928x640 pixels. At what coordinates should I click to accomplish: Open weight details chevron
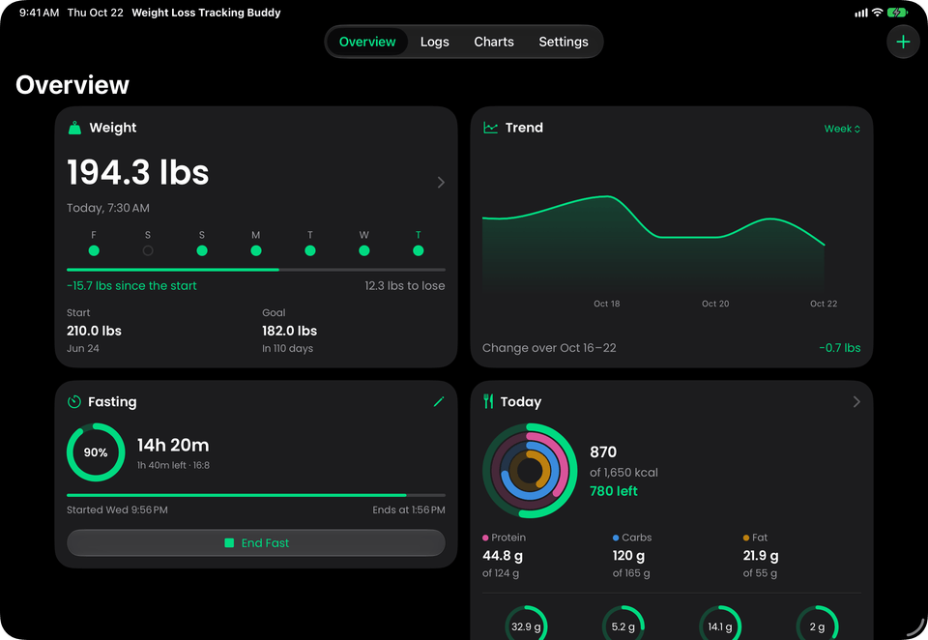point(441,183)
